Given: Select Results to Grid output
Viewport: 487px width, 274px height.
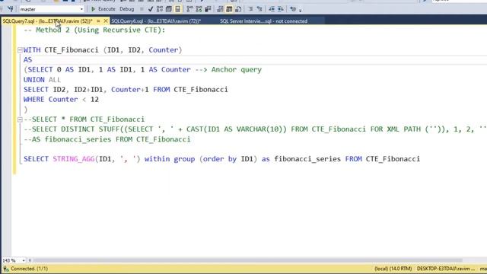Looking at the screenshot, I should tap(229, 9).
